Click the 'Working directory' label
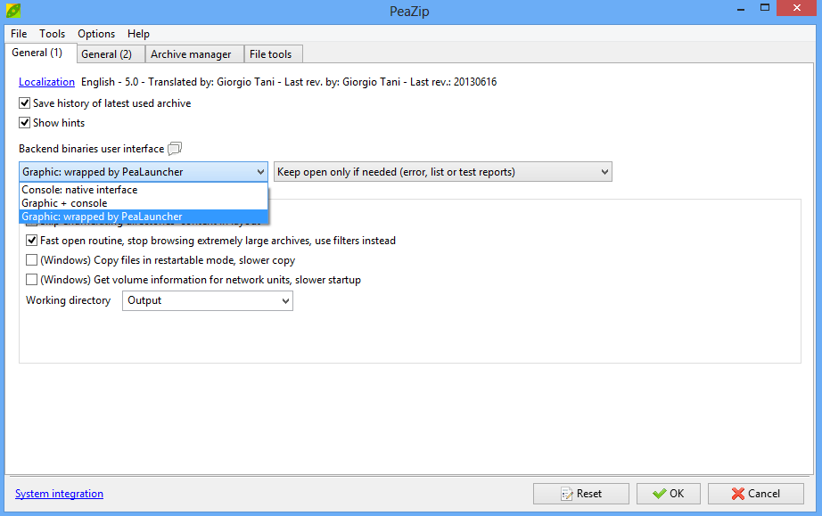 coord(68,300)
